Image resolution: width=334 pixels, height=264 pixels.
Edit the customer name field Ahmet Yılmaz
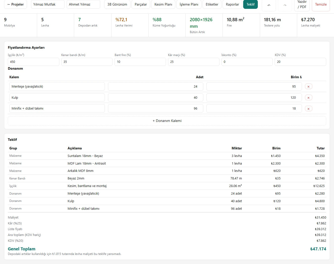point(83,4)
